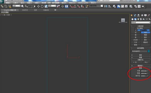The height and width of the screenshot is (93, 151).
Task: Open the Edit menu
Action: [8, 3]
